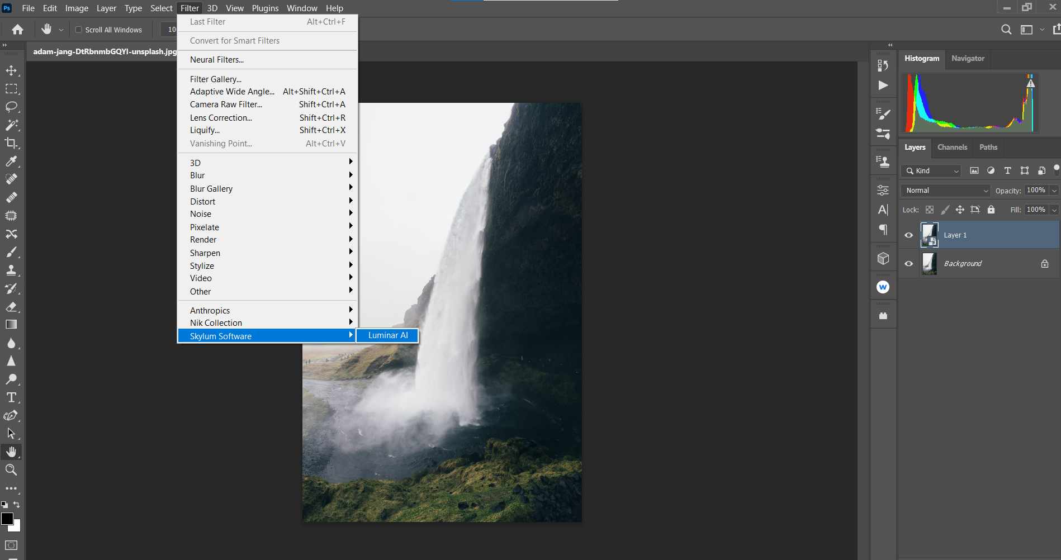Screen dimensions: 1061x560
Task: Select the Spot Healing Brush tool
Action: pos(11,179)
